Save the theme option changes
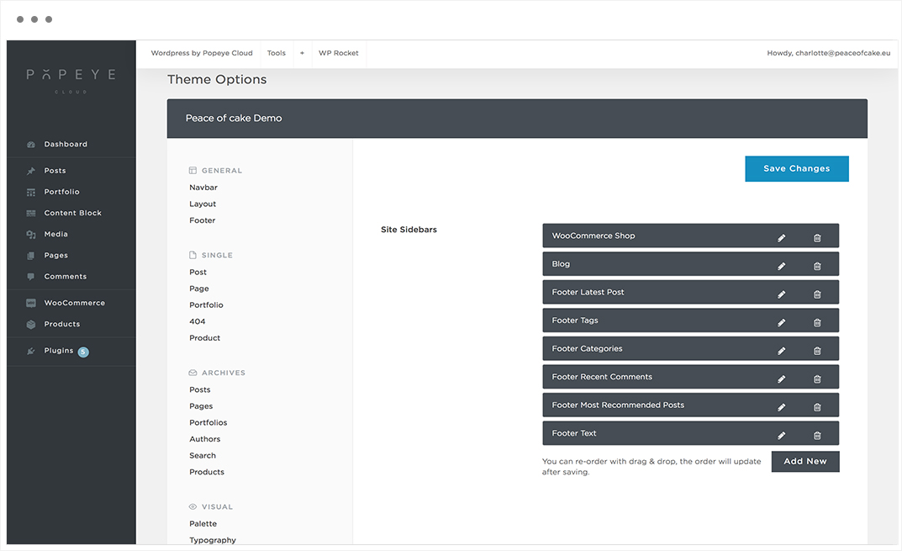 797,169
